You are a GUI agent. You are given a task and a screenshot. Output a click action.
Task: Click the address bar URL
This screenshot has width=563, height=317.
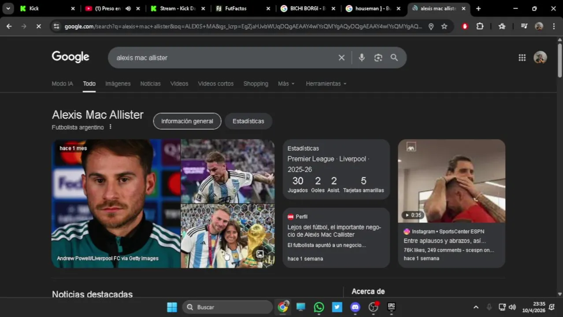pyautogui.click(x=243, y=26)
